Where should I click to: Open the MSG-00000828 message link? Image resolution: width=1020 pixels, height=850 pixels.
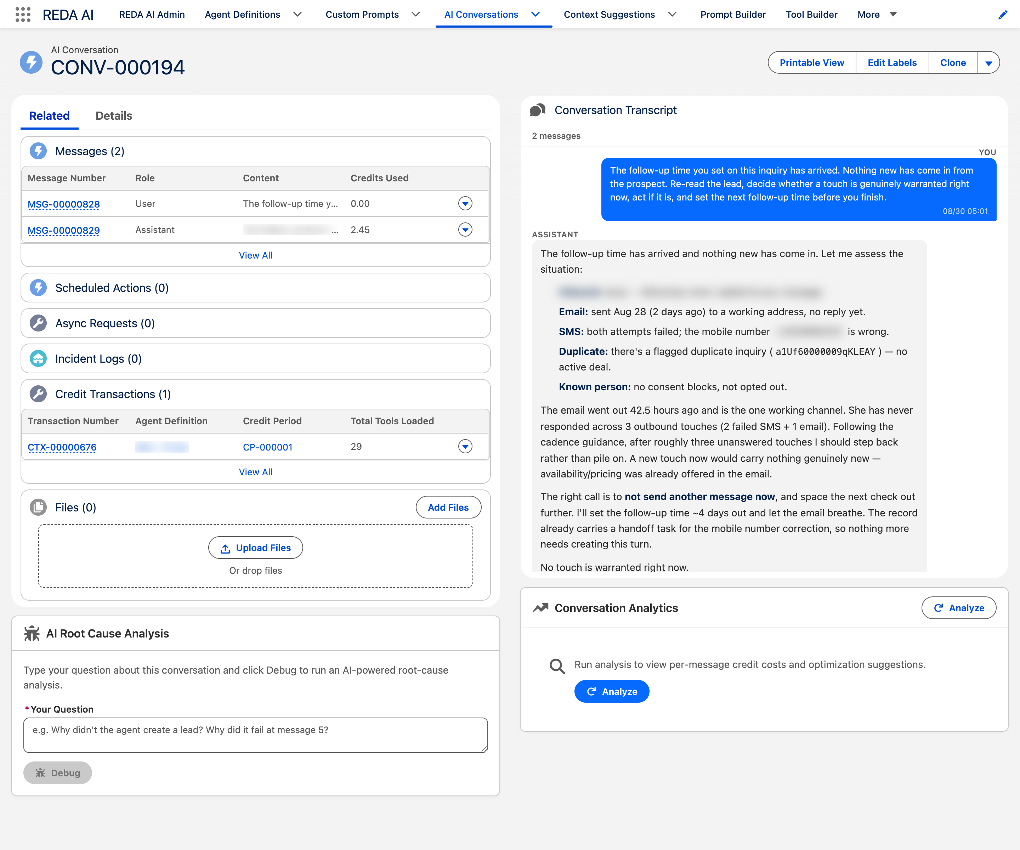point(64,204)
